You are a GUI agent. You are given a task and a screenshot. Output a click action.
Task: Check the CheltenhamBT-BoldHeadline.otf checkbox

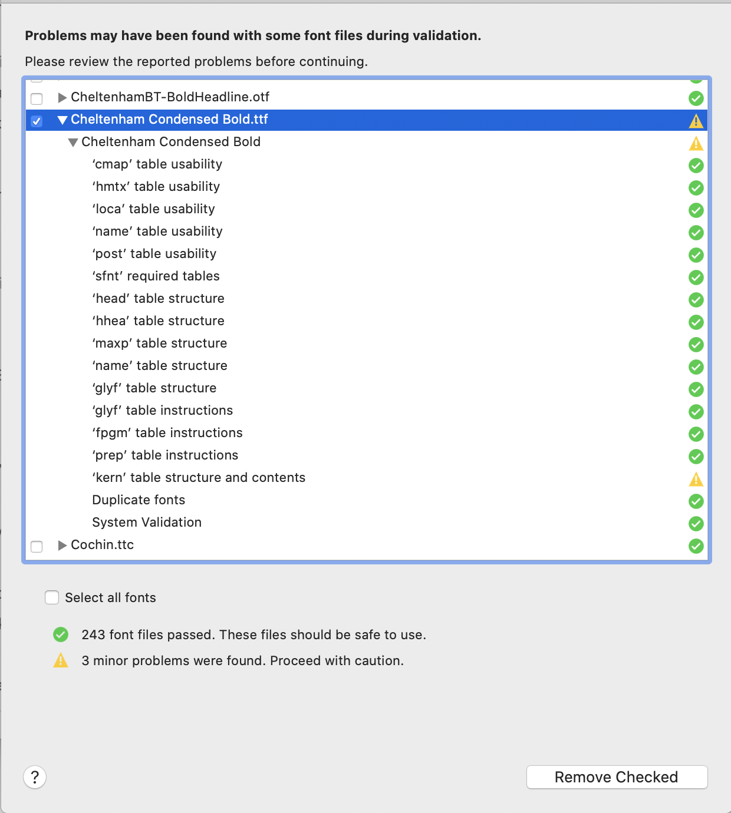[x=37, y=98]
